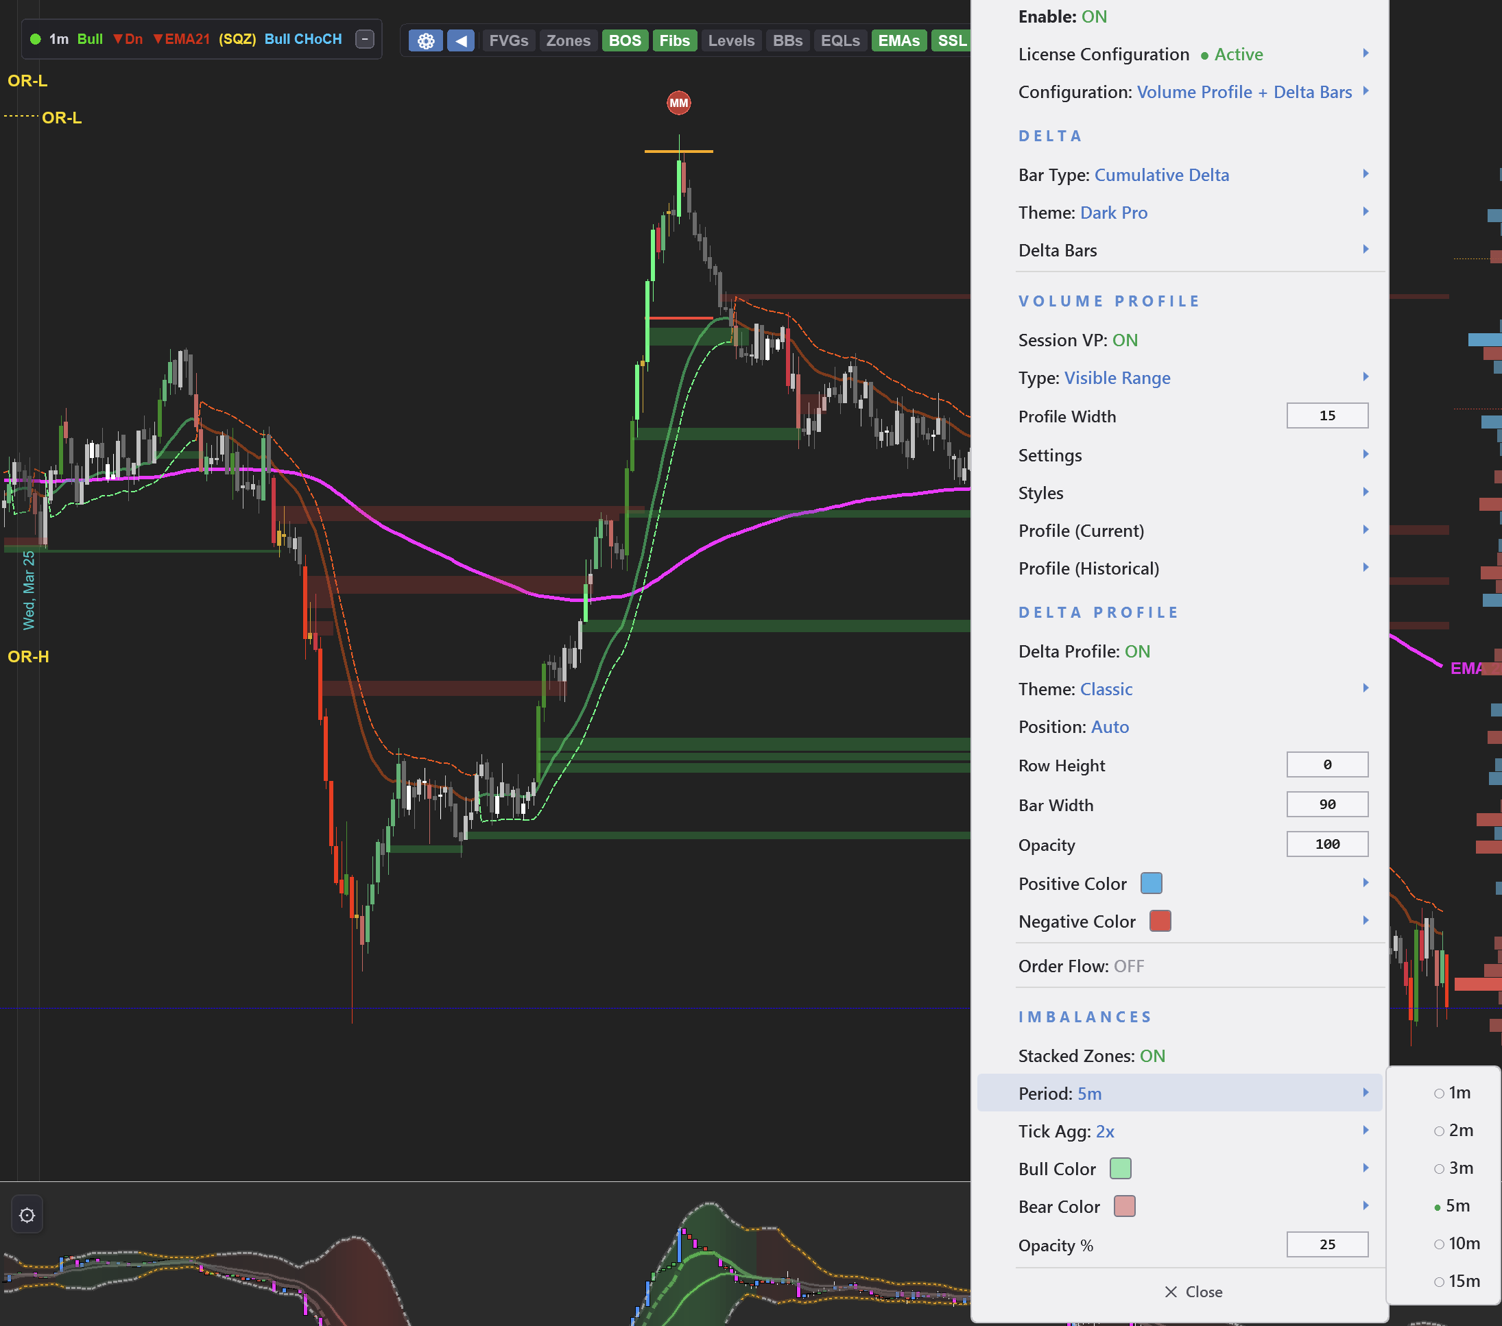Toggle the BOS indicator button
This screenshot has height=1326, width=1502.
click(625, 40)
